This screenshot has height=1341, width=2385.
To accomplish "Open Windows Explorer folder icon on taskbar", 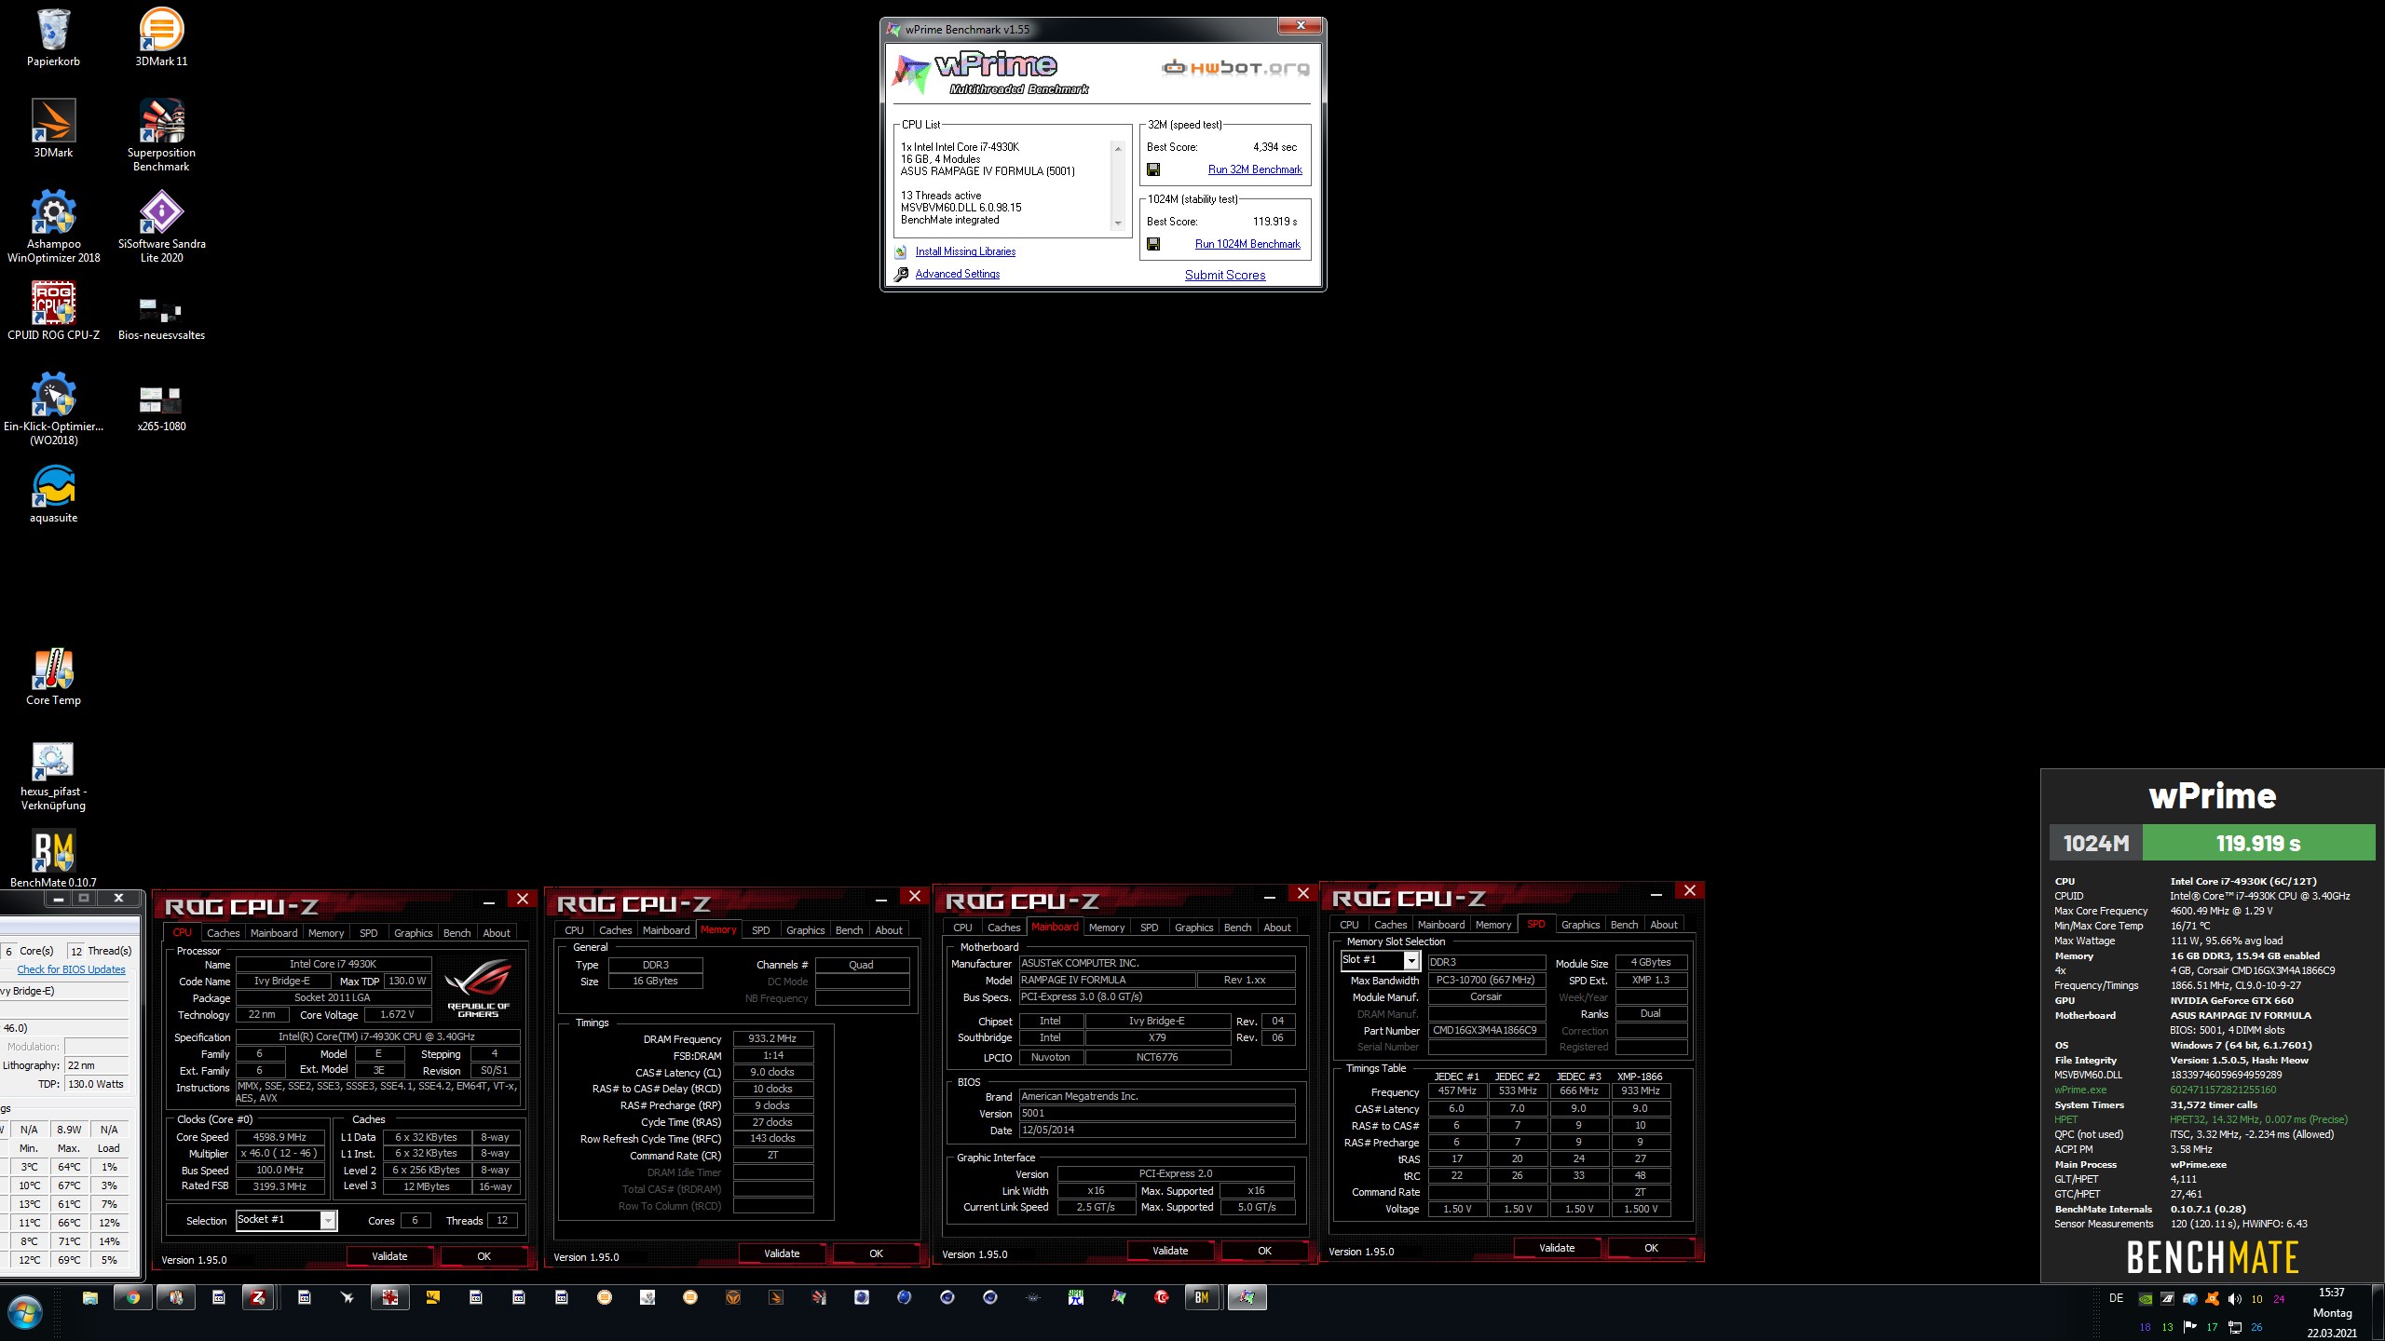I will tap(90, 1297).
